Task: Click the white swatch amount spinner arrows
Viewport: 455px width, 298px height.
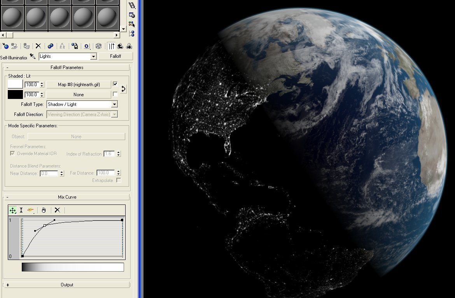Action: coord(42,85)
